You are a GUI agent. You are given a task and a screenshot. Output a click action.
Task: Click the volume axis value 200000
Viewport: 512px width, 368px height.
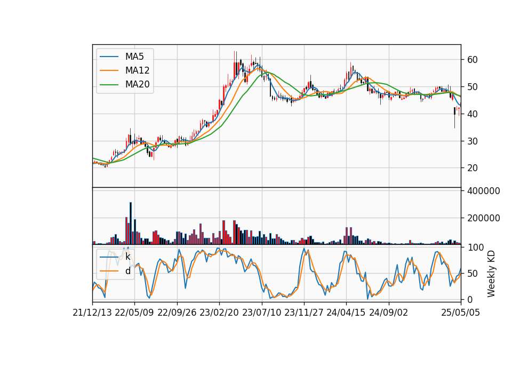[484, 218]
